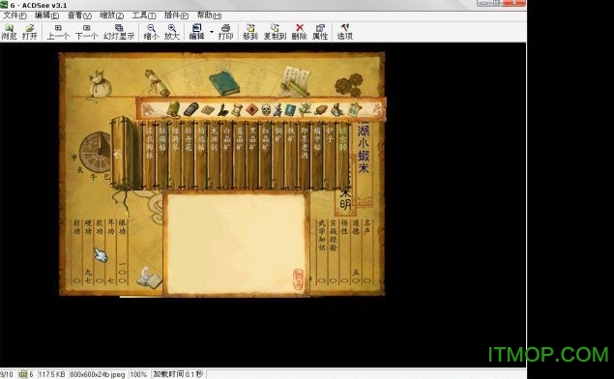Expand the dropdown arrow beside 编辑 button
614x379 pixels.
click(212, 32)
